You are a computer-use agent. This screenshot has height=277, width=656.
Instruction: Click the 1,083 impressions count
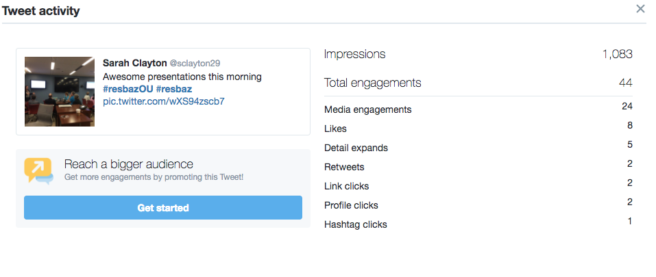[617, 54]
